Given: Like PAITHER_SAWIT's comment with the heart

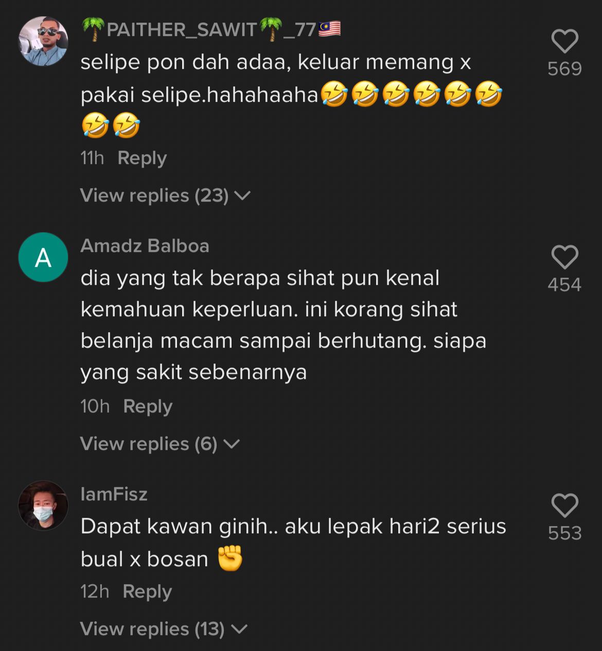Looking at the screenshot, I should [x=564, y=41].
